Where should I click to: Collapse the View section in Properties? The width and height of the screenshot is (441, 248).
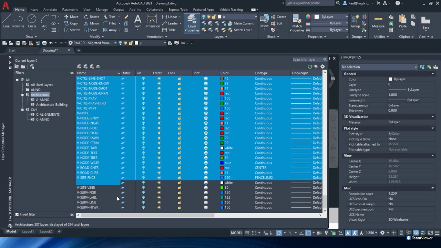click(x=433, y=156)
